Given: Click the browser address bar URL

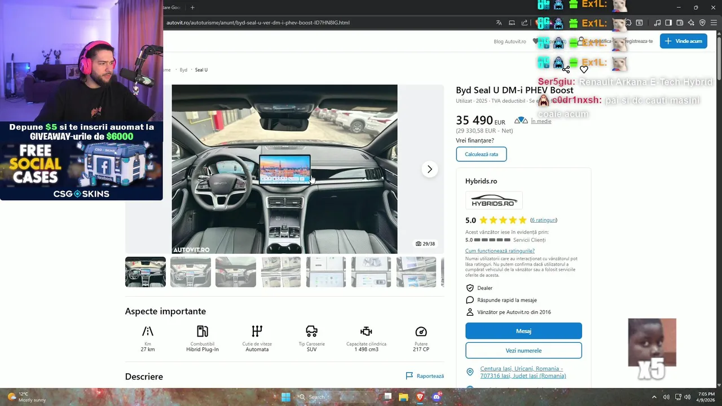Looking at the screenshot, I should (258, 23).
